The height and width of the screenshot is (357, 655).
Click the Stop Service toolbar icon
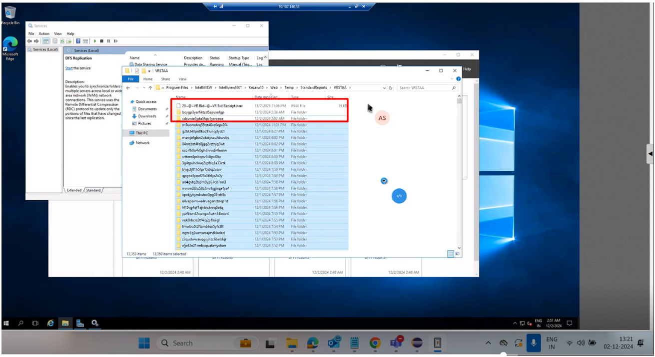(101, 41)
